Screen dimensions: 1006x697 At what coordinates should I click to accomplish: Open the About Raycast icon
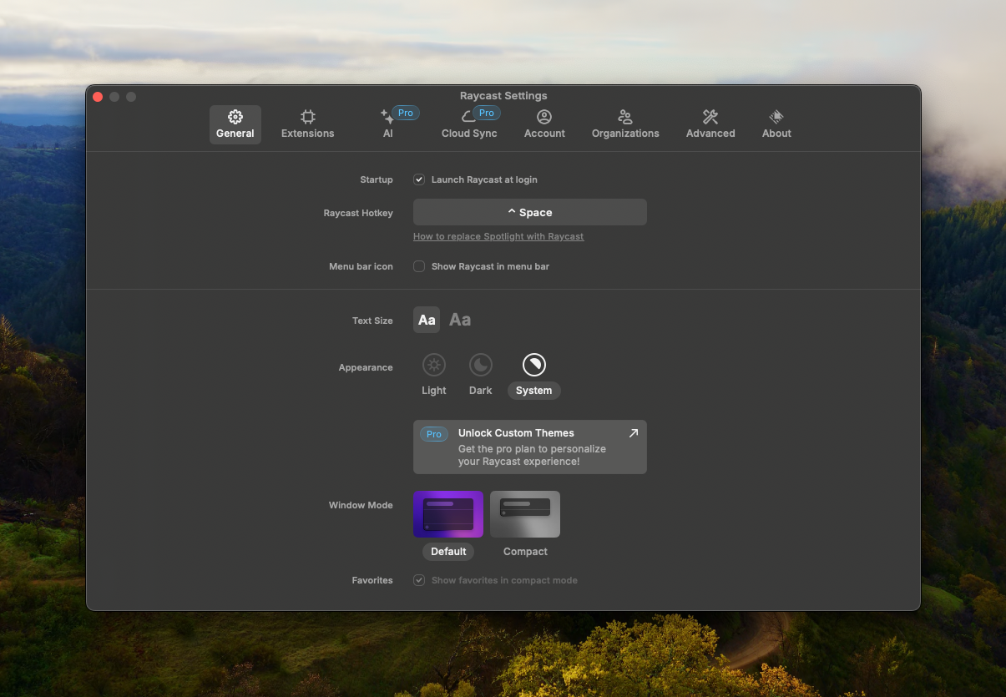(776, 117)
